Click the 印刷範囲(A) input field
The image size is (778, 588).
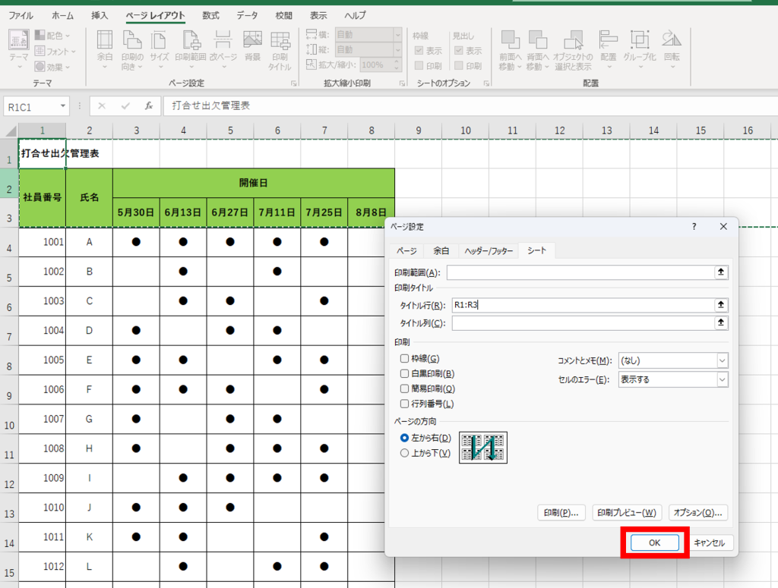[580, 272]
